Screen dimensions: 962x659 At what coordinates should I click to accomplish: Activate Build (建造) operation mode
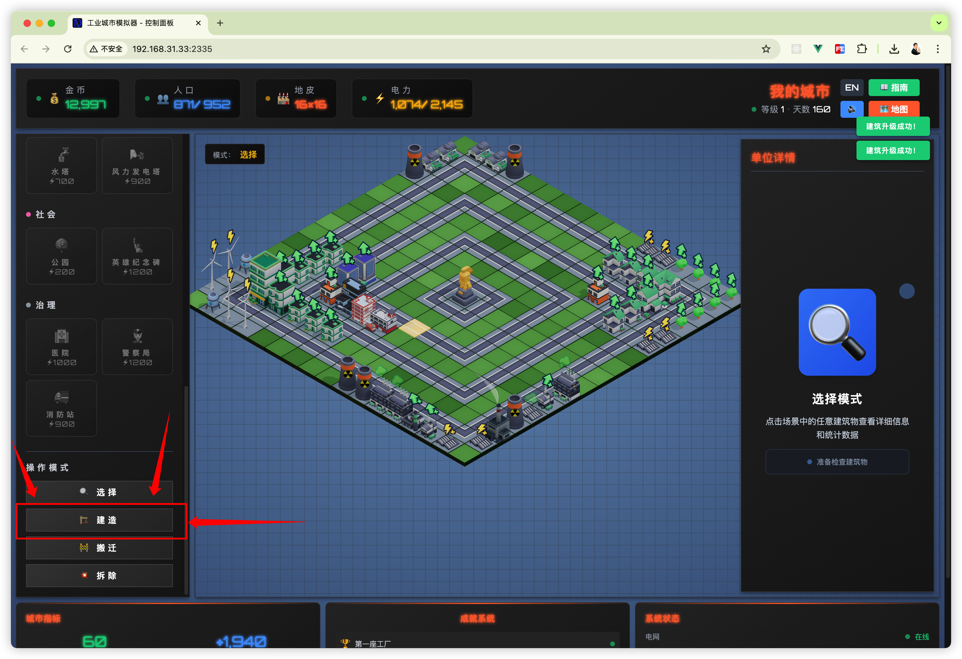tap(99, 520)
